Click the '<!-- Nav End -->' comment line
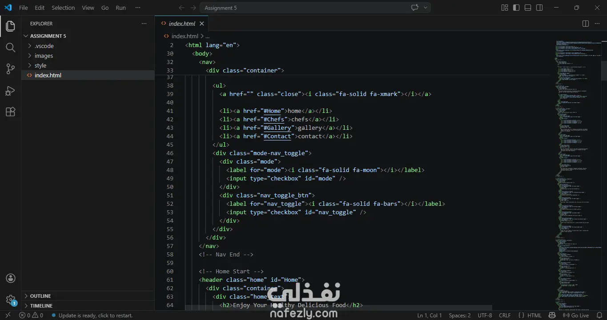The width and height of the screenshot is (607, 320). tap(226, 254)
